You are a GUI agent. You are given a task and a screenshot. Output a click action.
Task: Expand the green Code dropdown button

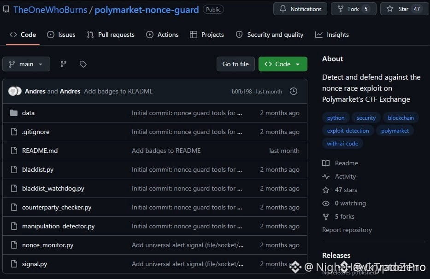click(283, 64)
